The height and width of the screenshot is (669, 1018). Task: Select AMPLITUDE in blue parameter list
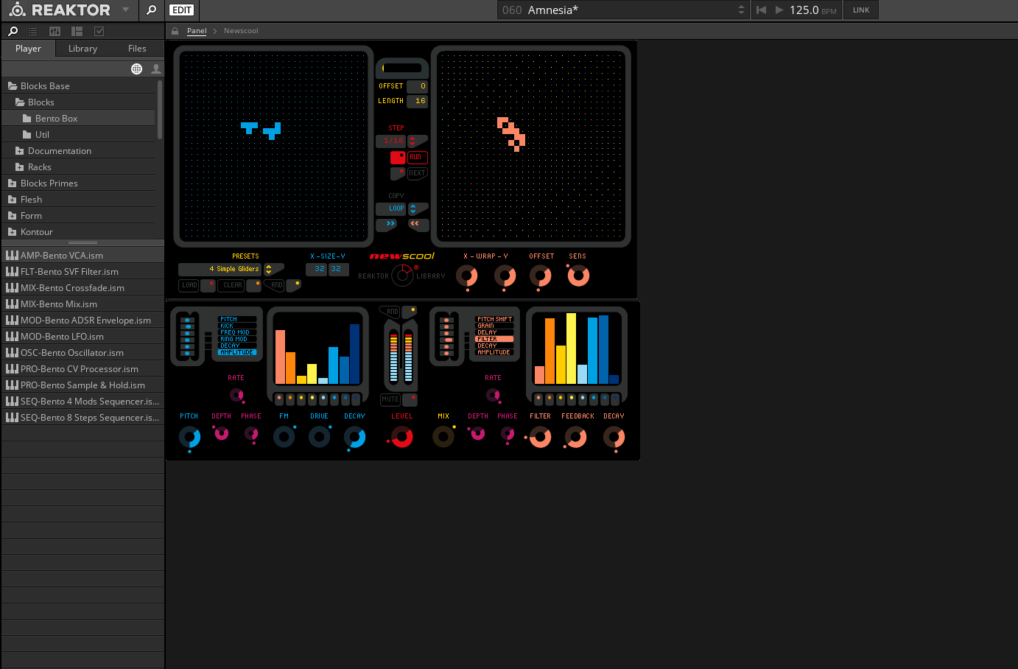(x=236, y=352)
